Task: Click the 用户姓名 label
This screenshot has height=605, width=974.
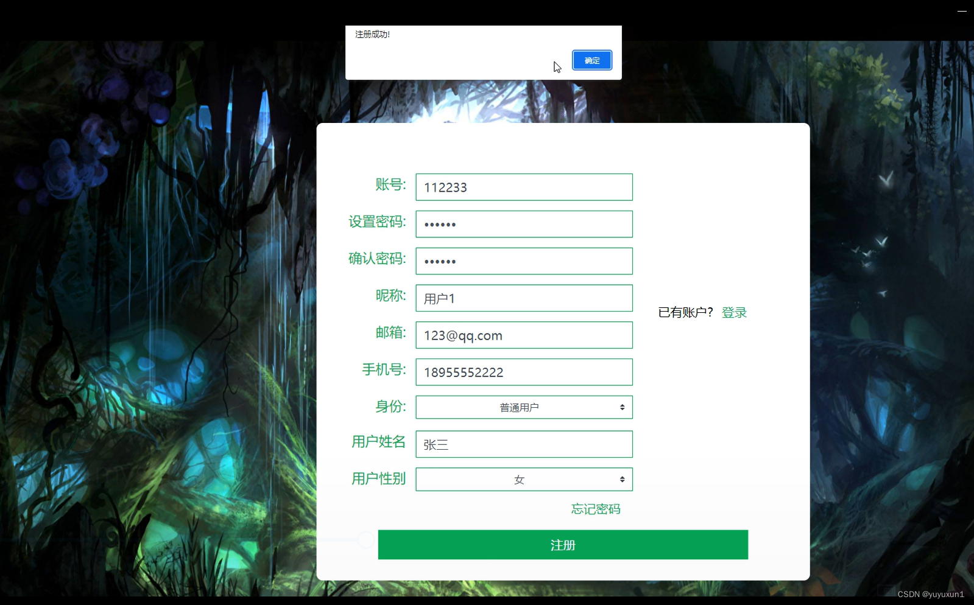Action: [x=378, y=442]
